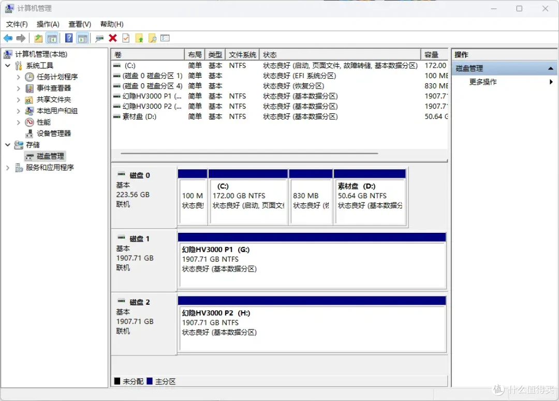Click the red X delete icon

(113, 38)
